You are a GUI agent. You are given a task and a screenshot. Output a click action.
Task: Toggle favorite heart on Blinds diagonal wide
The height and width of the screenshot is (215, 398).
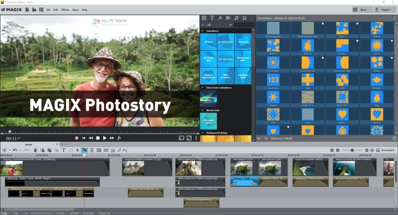click(x=323, y=24)
